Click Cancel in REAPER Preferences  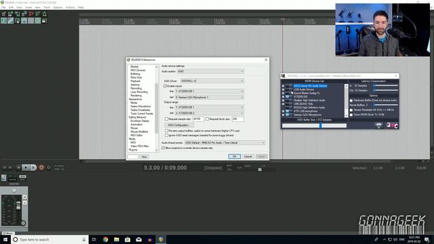(248, 157)
